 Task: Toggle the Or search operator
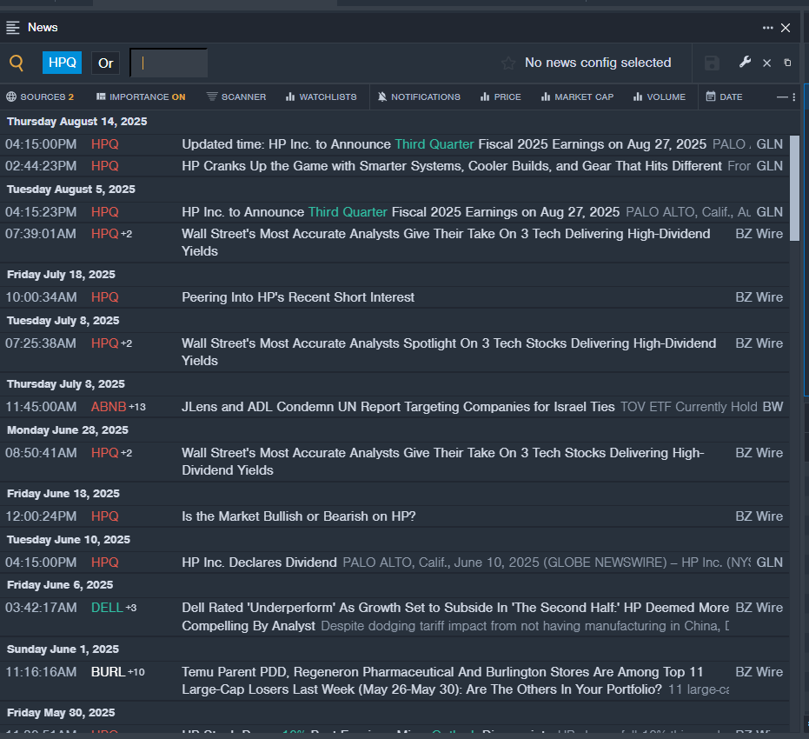106,63
